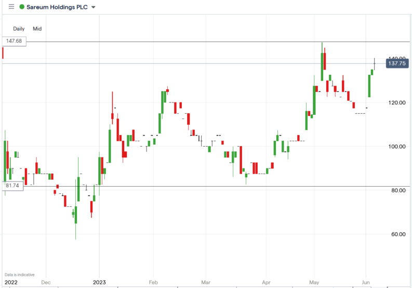Click the Apr label on time axis
This screenshot has height=288, width=412.
click(265, 282)
